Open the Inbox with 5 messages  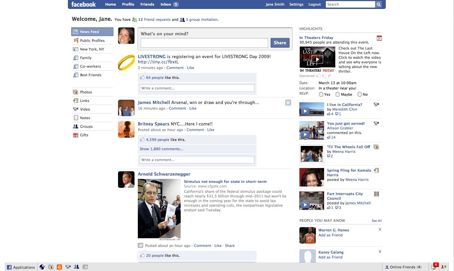point(169,4)
